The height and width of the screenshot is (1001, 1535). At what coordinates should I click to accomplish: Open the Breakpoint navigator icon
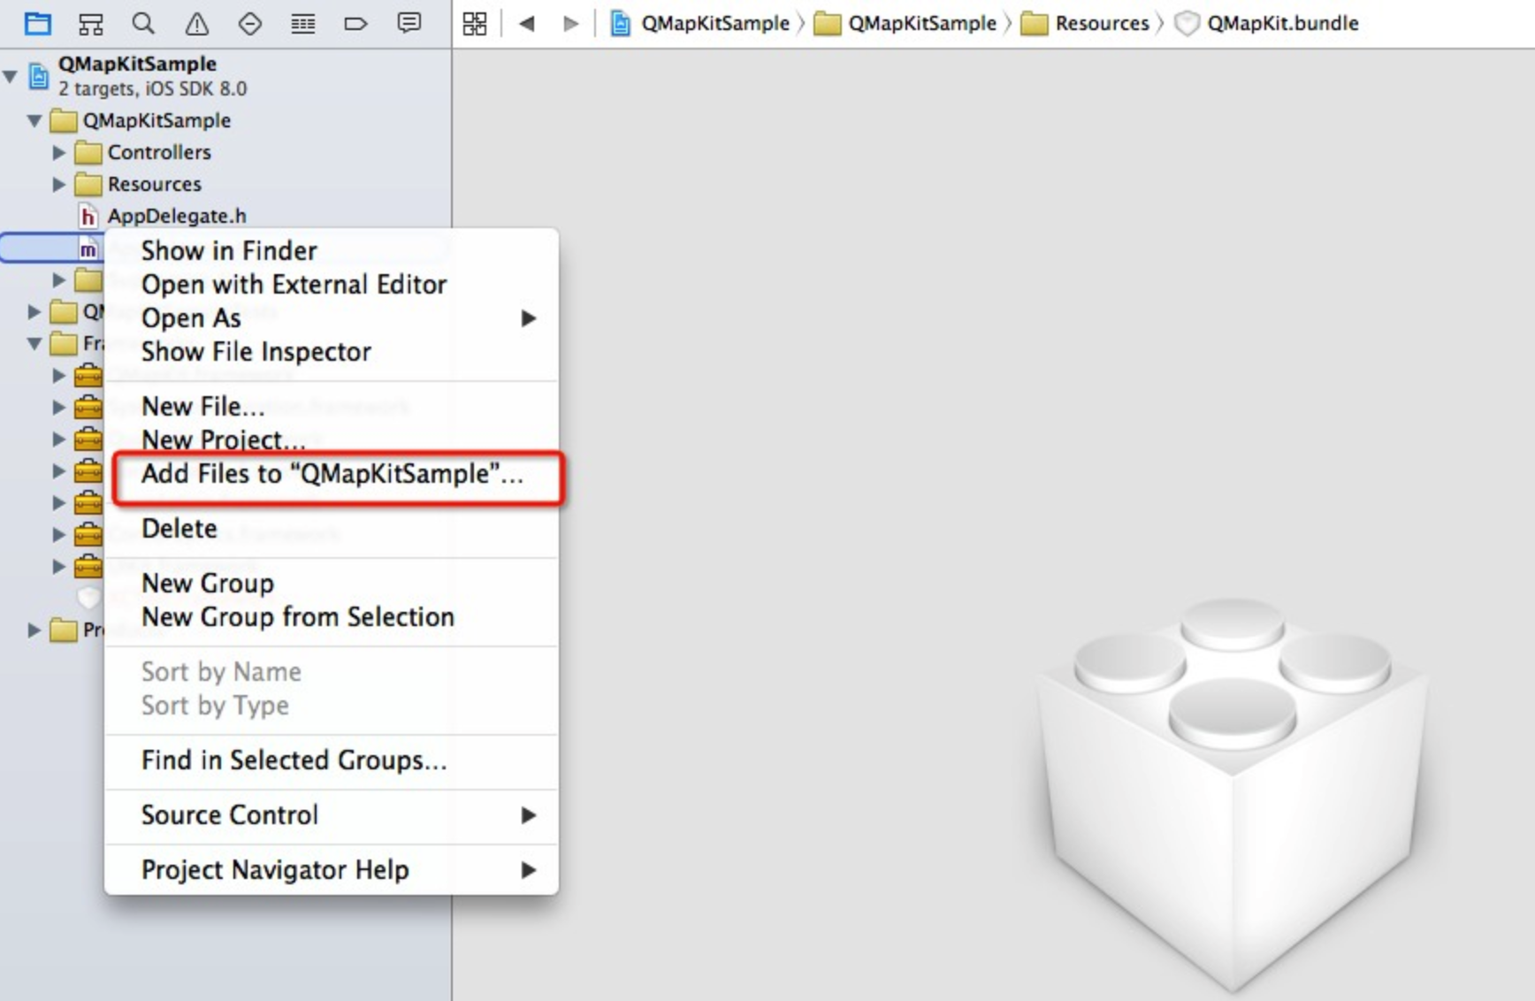click(355, 23)
